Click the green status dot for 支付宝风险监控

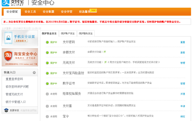[x=47, y=73]
